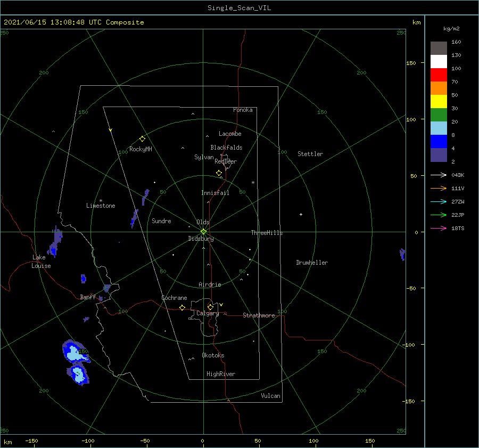479x448 pixels.
Task: Click the yellow diamond marker near Cochrane
Action: coord(182,307)
